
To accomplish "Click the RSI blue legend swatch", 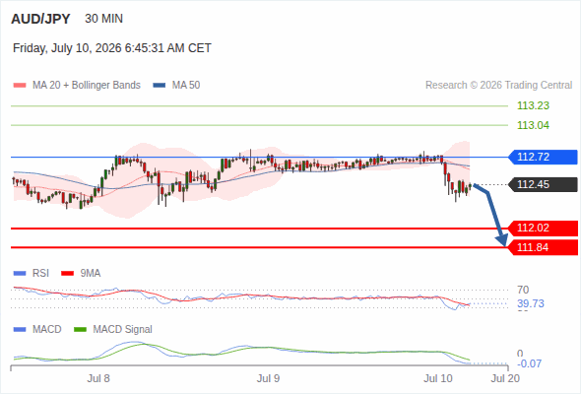I will click(20, 274).
